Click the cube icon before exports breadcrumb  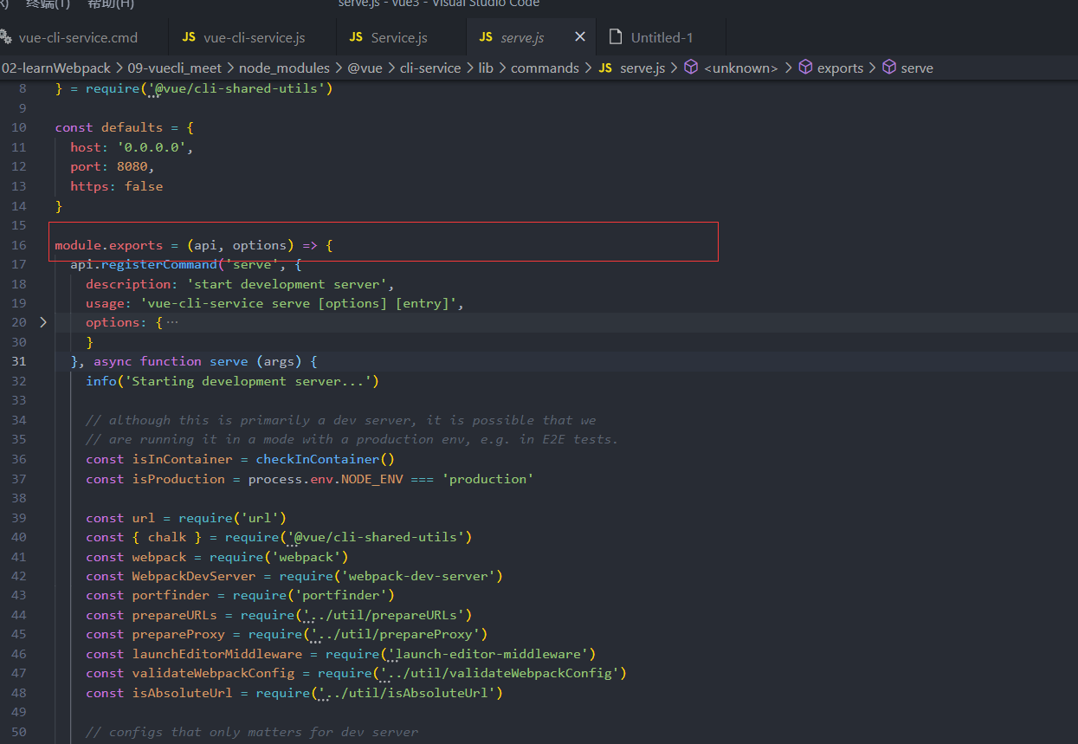[x=805, y=68]
